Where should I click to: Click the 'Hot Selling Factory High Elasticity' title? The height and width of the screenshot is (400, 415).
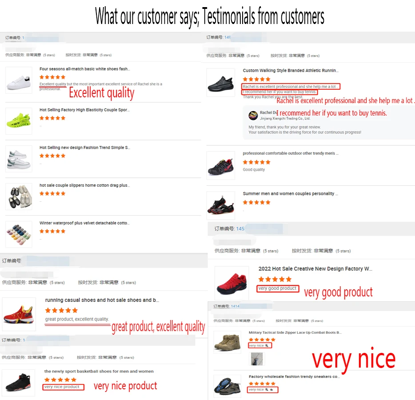(84, 110)
